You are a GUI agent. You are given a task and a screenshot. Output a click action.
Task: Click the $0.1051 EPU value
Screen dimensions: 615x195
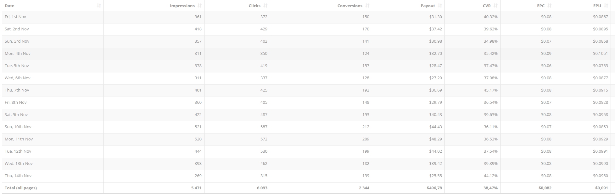coord(601,54)
